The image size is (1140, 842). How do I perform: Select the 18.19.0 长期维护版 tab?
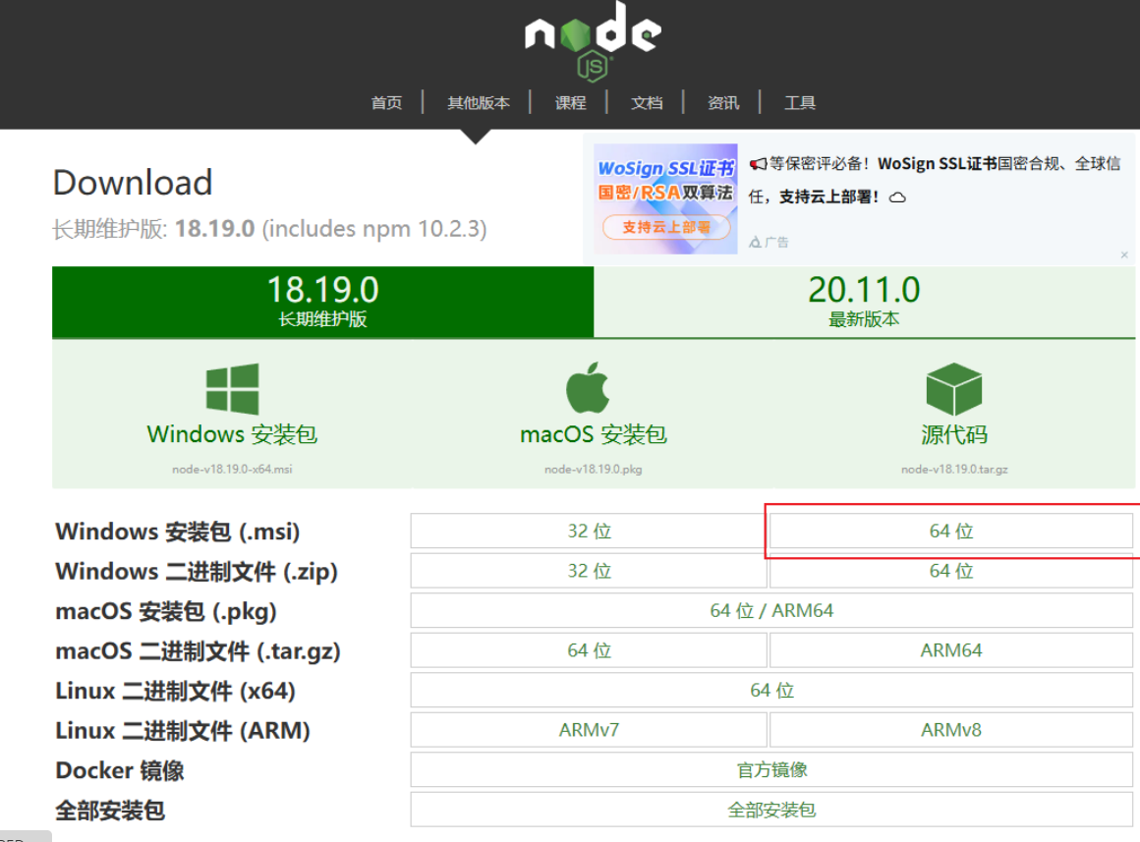point(322,301)
